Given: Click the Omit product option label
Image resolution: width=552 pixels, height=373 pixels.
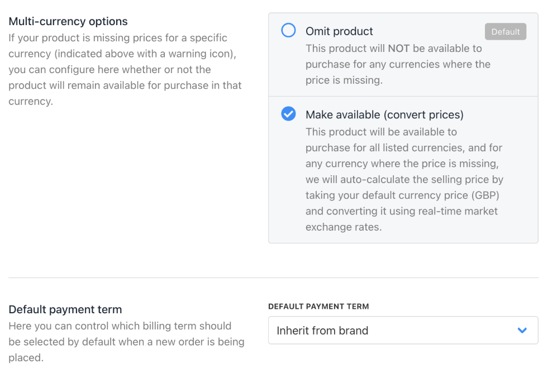Looking at the screenshot, I should tap(339, 31).
